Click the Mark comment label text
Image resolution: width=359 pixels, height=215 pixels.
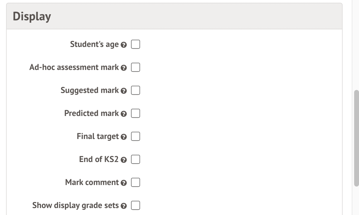(92, 182)
